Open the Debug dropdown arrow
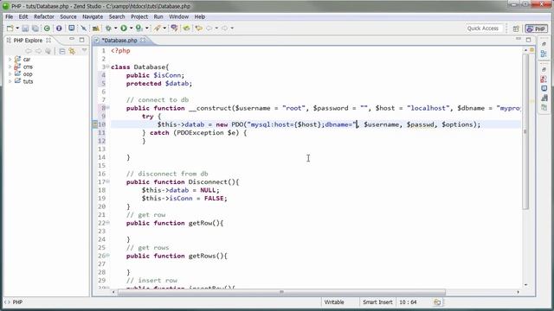This screenshot has width=554, height=311. click(x=115, y=29)
